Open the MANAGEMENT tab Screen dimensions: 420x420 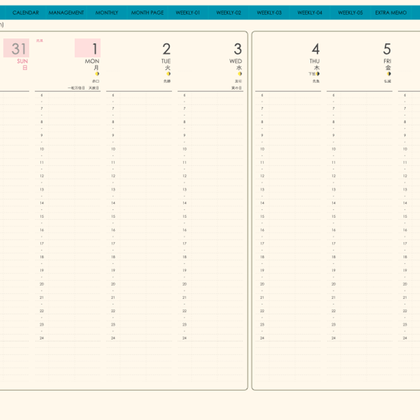click(66, 13)
